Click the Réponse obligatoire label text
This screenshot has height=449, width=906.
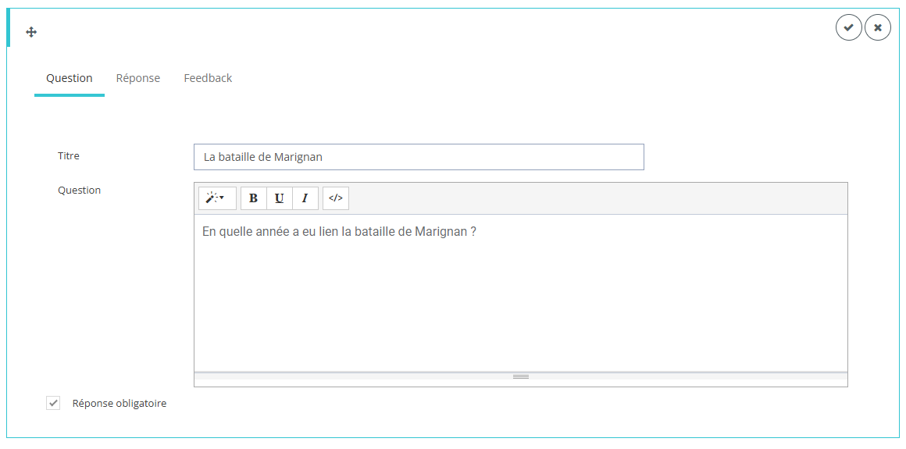(x=119, y=404)
